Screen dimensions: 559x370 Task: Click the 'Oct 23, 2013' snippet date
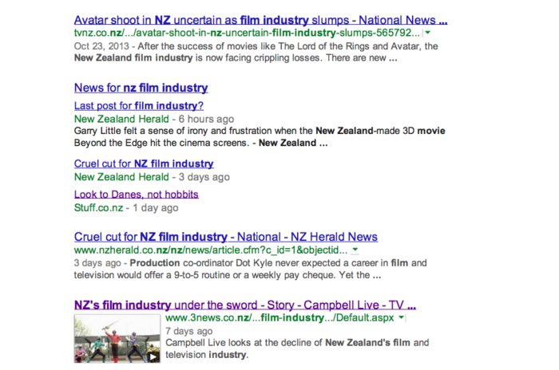[x=101, y=46]
